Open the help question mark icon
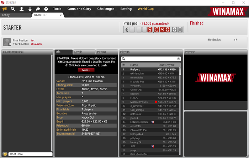Screen dimensions: 249x158 (x=46, y=9)
